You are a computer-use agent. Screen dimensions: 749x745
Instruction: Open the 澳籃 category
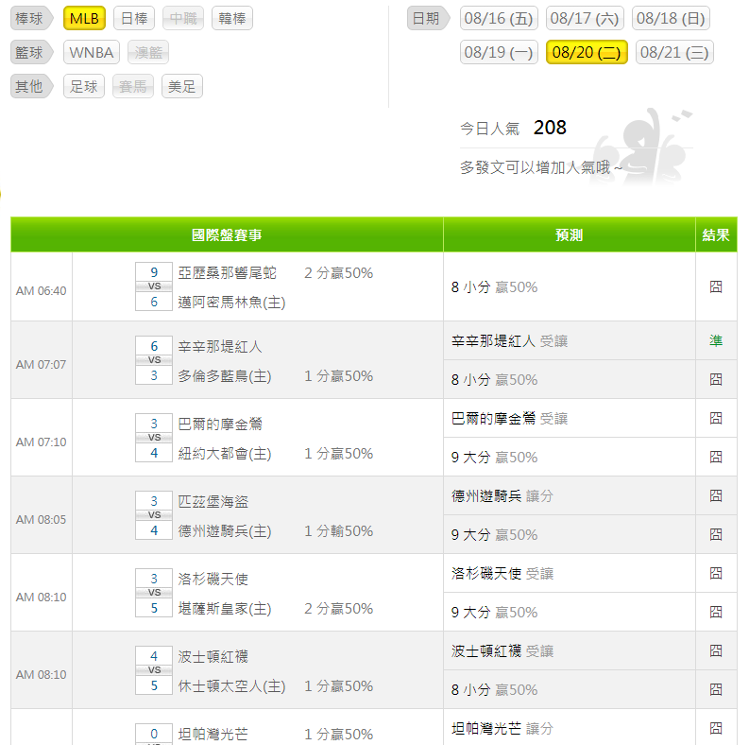[x=148, y=53]
